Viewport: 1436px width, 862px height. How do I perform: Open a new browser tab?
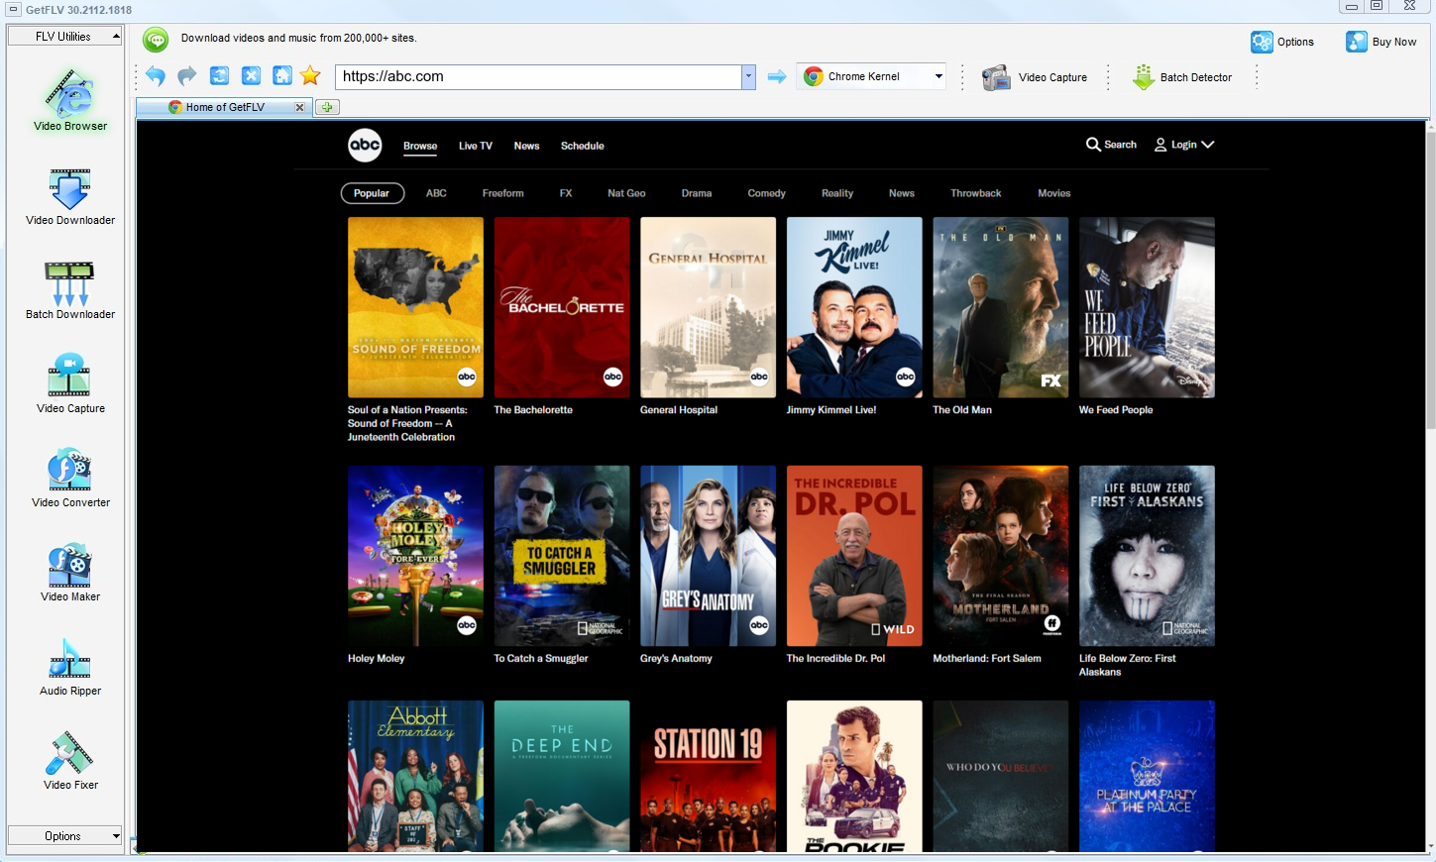tap(327, 107)
